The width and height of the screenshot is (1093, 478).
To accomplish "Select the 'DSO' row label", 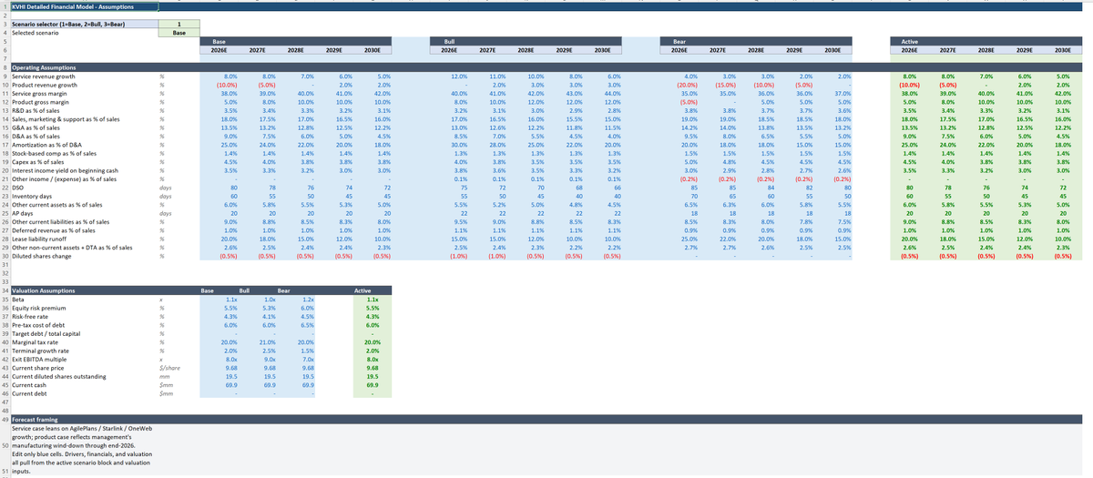I will [18, 186].
